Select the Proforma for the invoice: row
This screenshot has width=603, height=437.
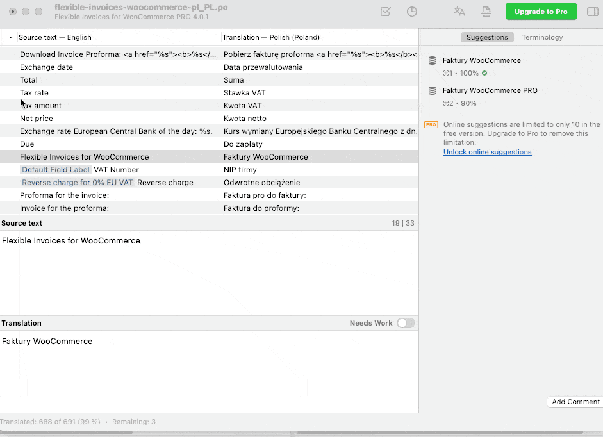tap(209, 195)
